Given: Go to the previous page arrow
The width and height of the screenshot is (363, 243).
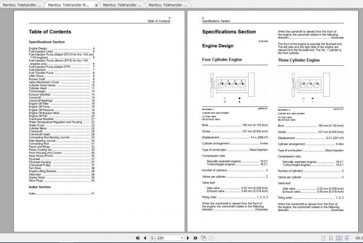Looking at the screenshot, I should [145, 238].
